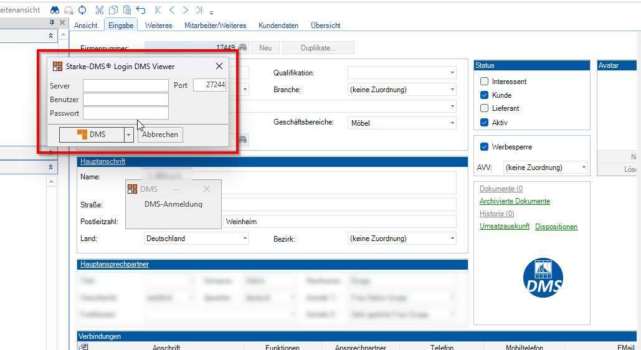Jump to the last record icon
Image resolution: width=641 pixels, height=350 pixels.
click(199, 10)
